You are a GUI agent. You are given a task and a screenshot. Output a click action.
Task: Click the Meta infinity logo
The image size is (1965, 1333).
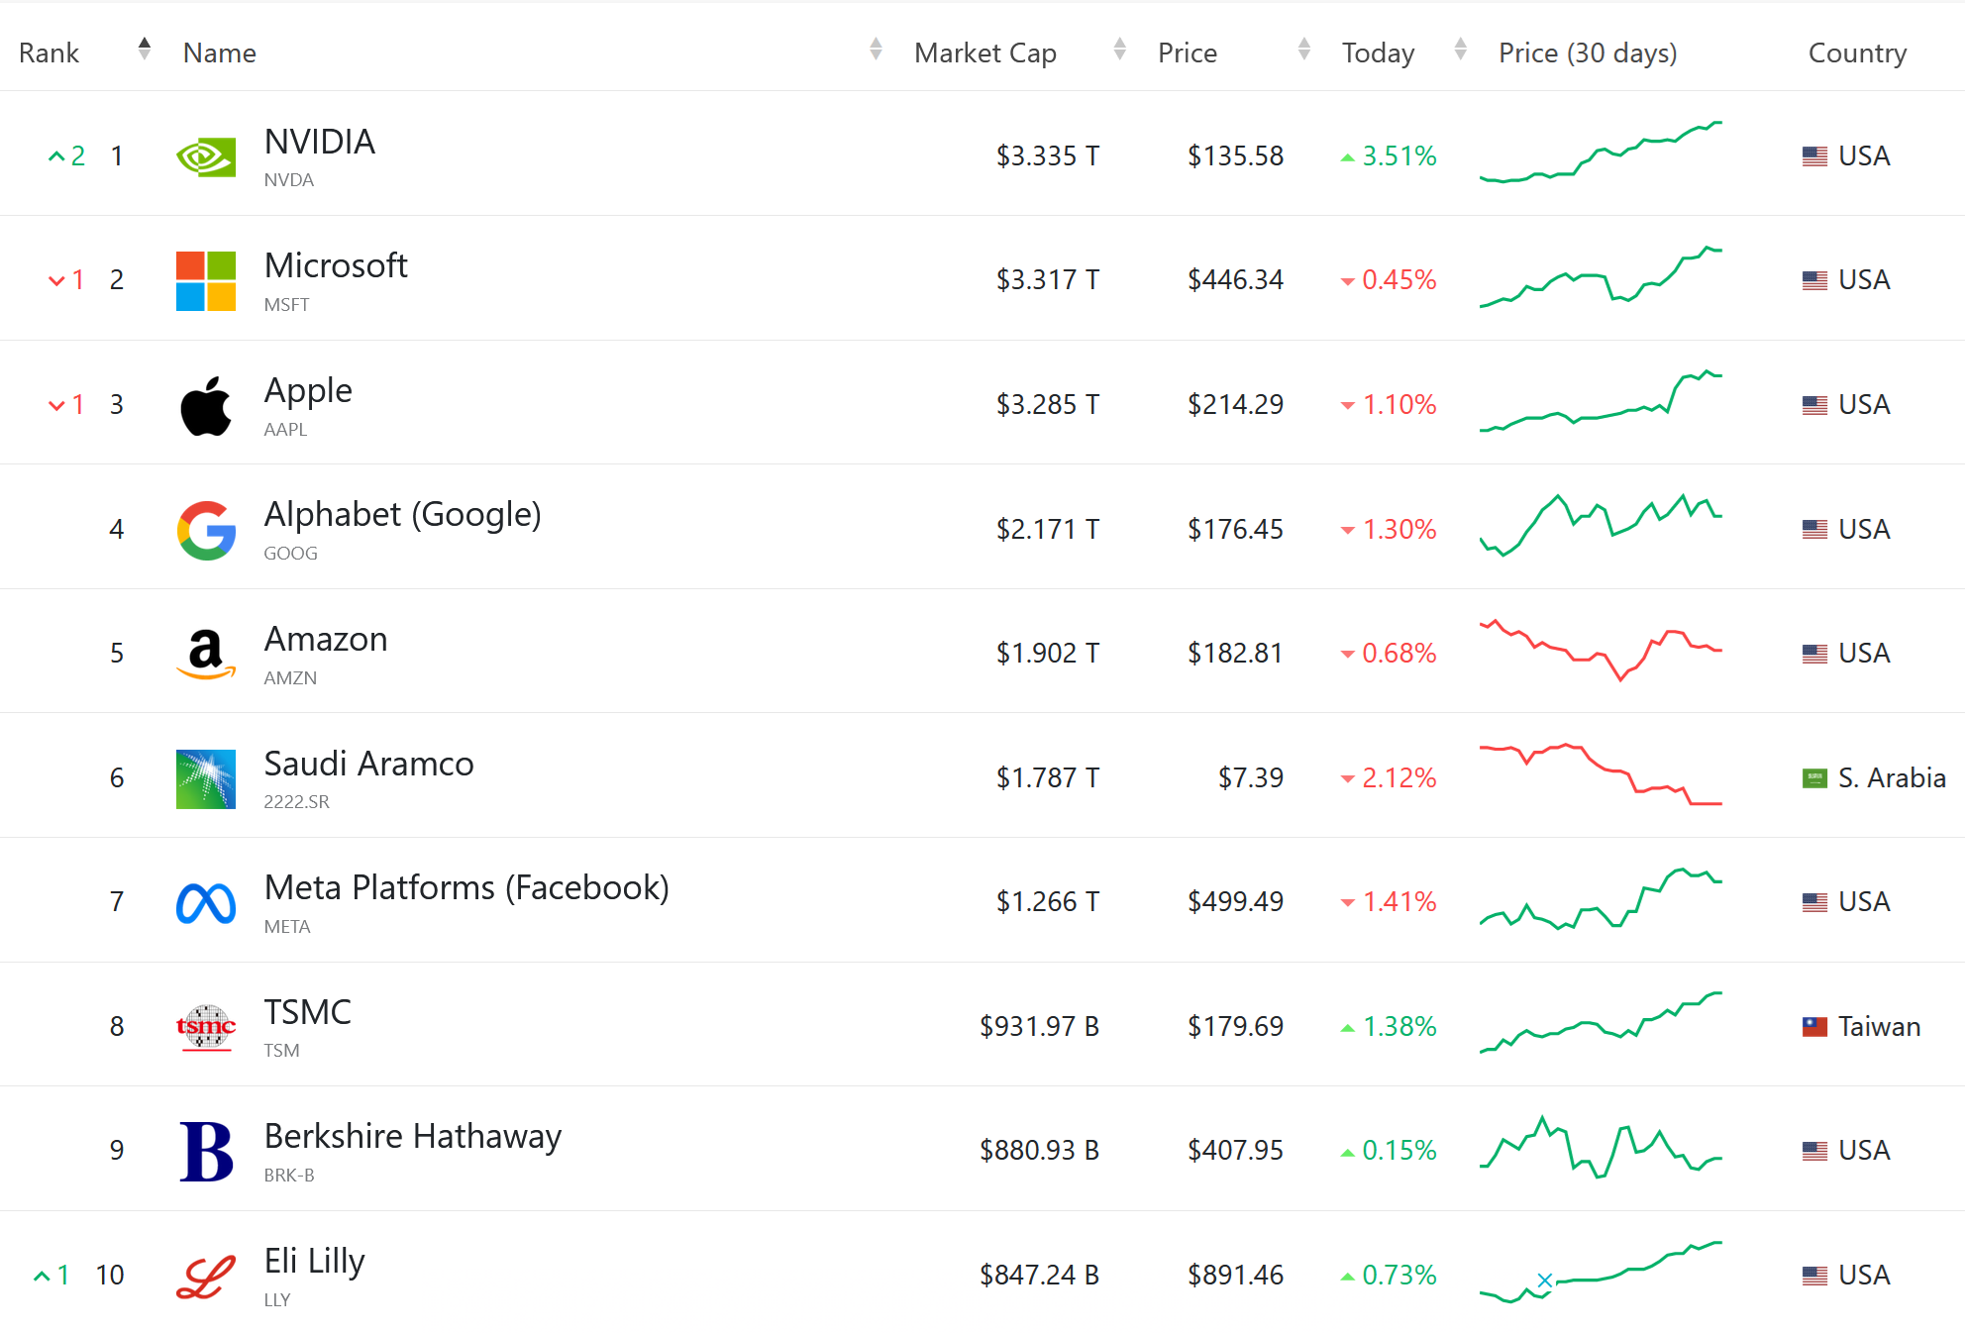(206, 902)
